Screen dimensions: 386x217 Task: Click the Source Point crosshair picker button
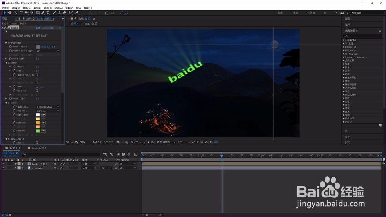(38, 47)
